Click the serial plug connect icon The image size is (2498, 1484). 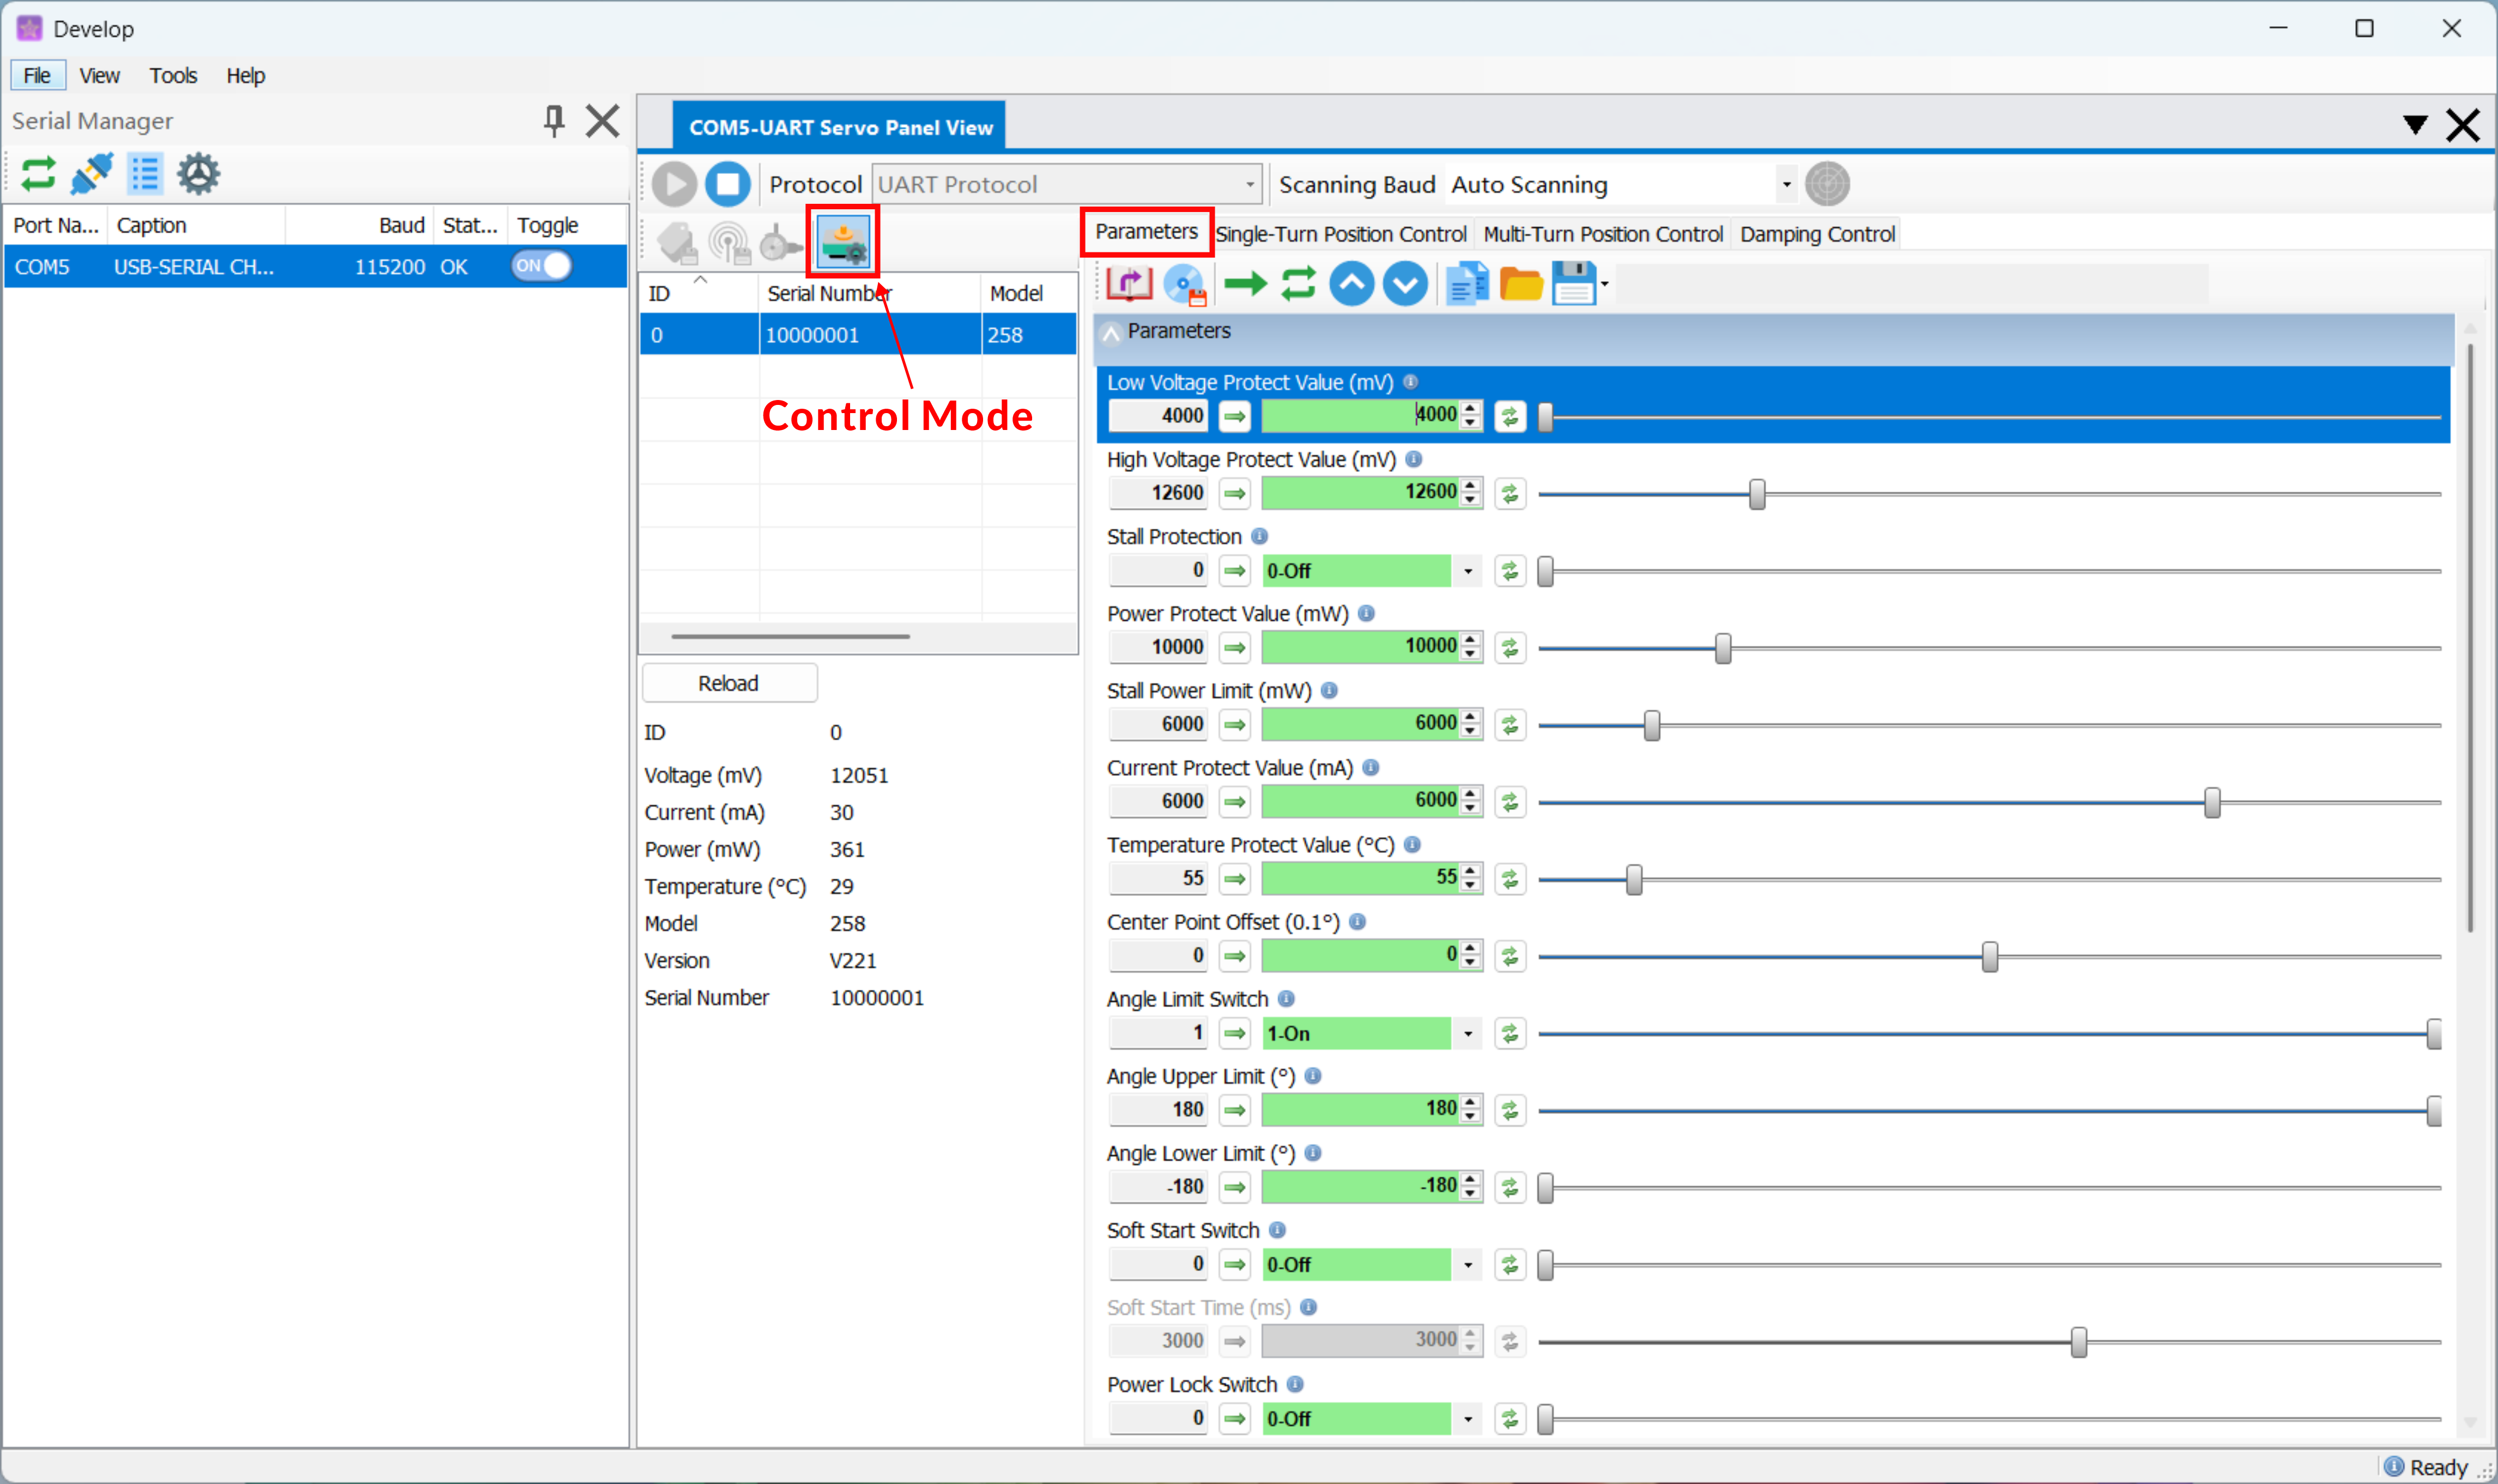point(92,174)
